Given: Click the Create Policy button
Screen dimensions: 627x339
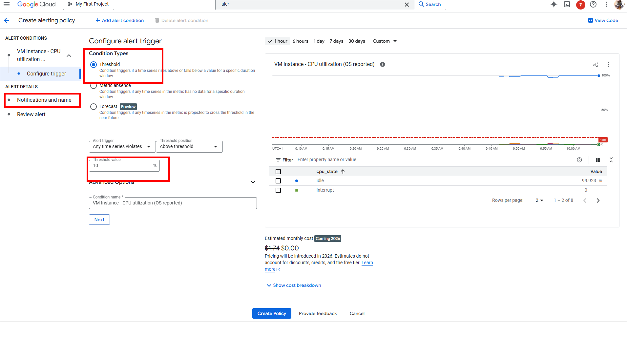Looking at the screenshot, I should [271, 313].
